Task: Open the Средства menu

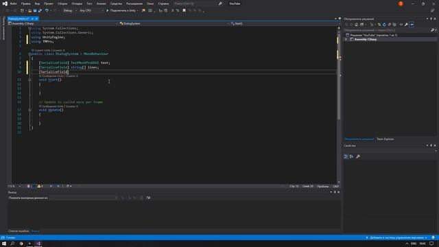Action: pos(116,3)
